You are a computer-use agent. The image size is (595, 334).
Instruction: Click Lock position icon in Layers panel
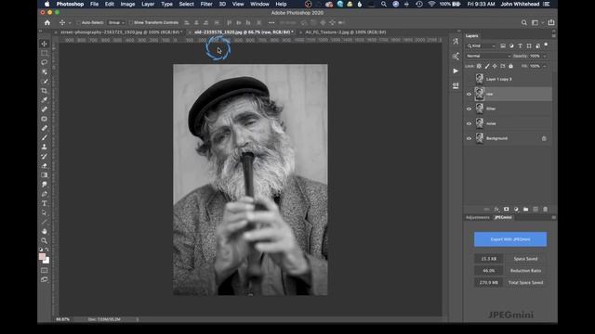tap(495, 66)
